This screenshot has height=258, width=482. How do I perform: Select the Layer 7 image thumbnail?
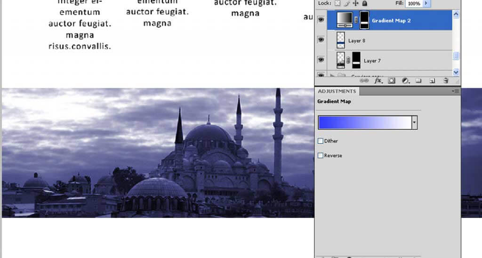tap(341, 60)
